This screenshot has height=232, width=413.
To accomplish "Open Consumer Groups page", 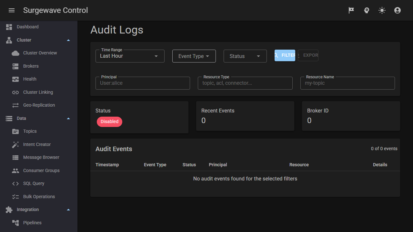I will (39, 171).
